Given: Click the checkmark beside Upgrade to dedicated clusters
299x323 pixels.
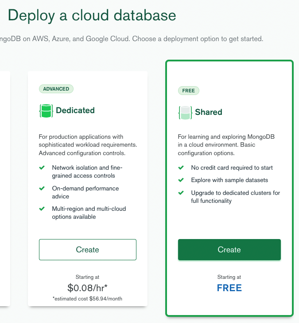Looking at the screenshot, I should (x=181, y=193).
